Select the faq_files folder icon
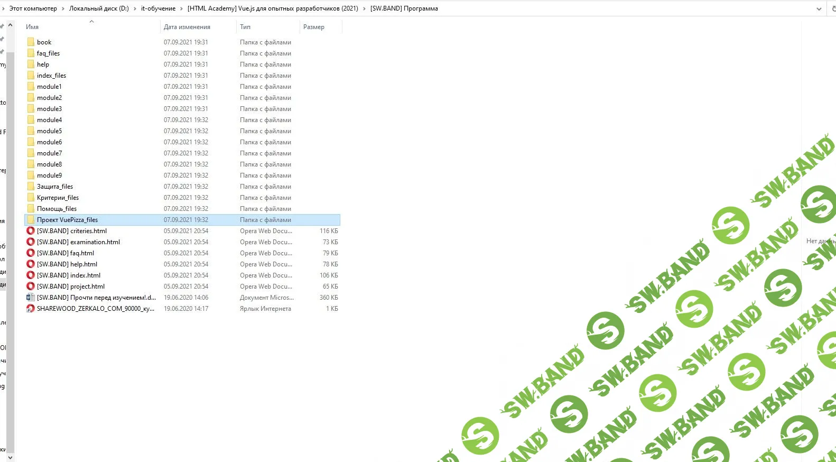836x462 pixels. click(31, 53)
